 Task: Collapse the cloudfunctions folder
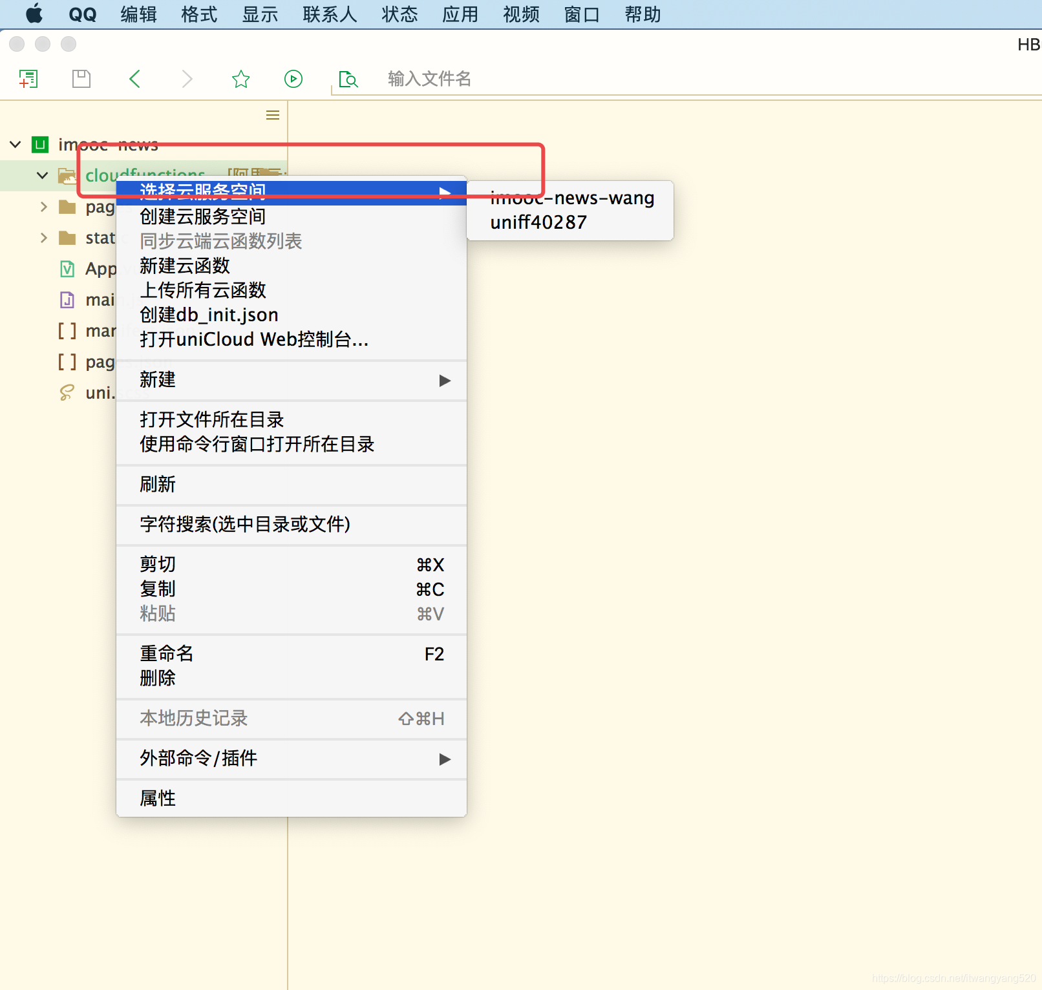click(43, 175)
